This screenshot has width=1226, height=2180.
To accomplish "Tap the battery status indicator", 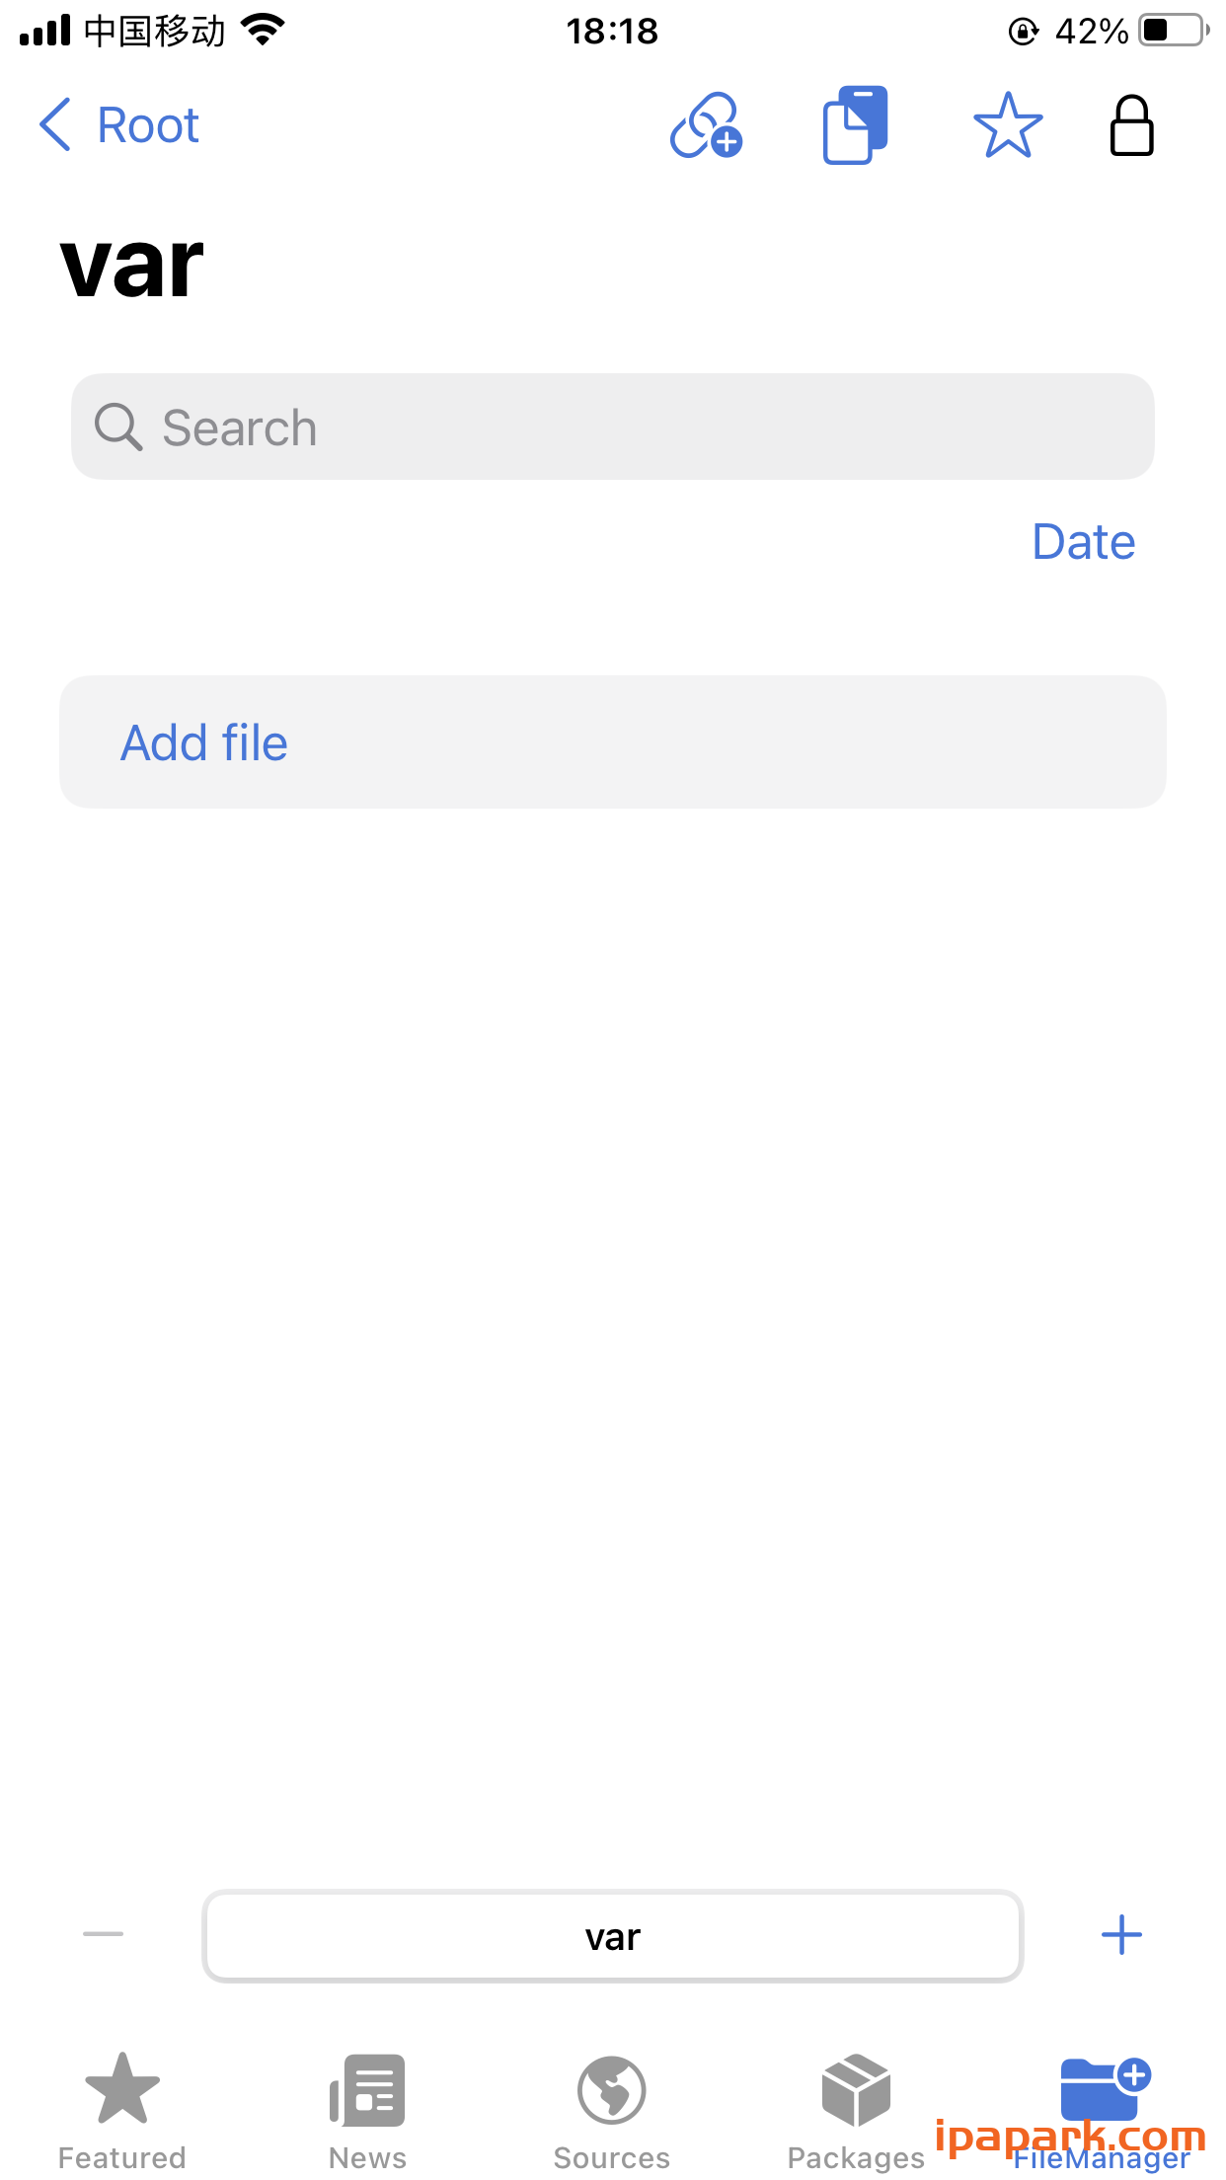I will point(1173,32).
